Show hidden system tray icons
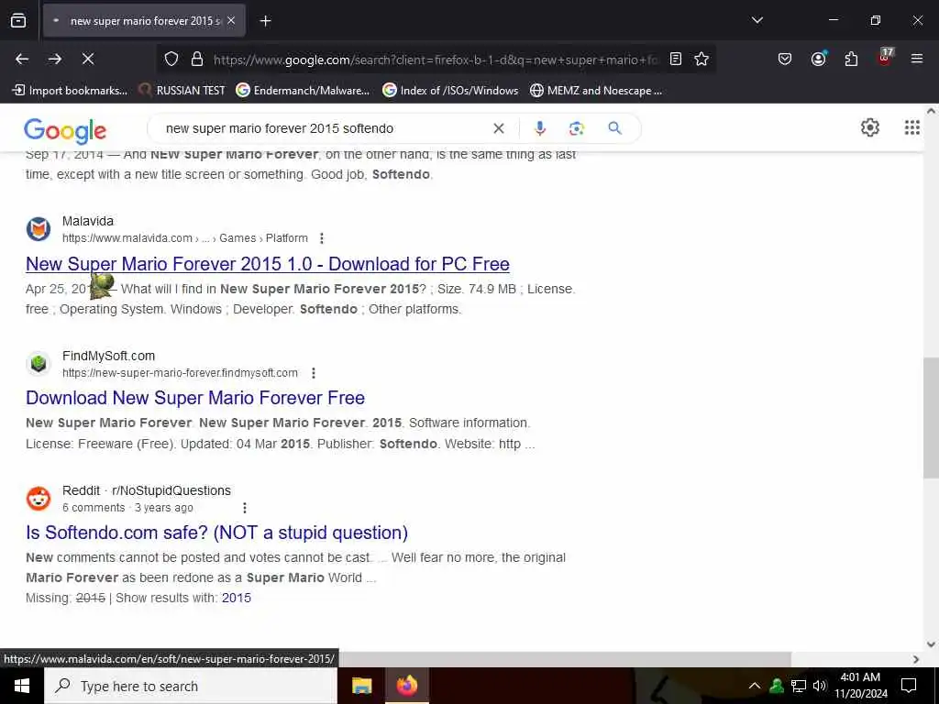Viewport: 939px width, 704px height. 755,686
